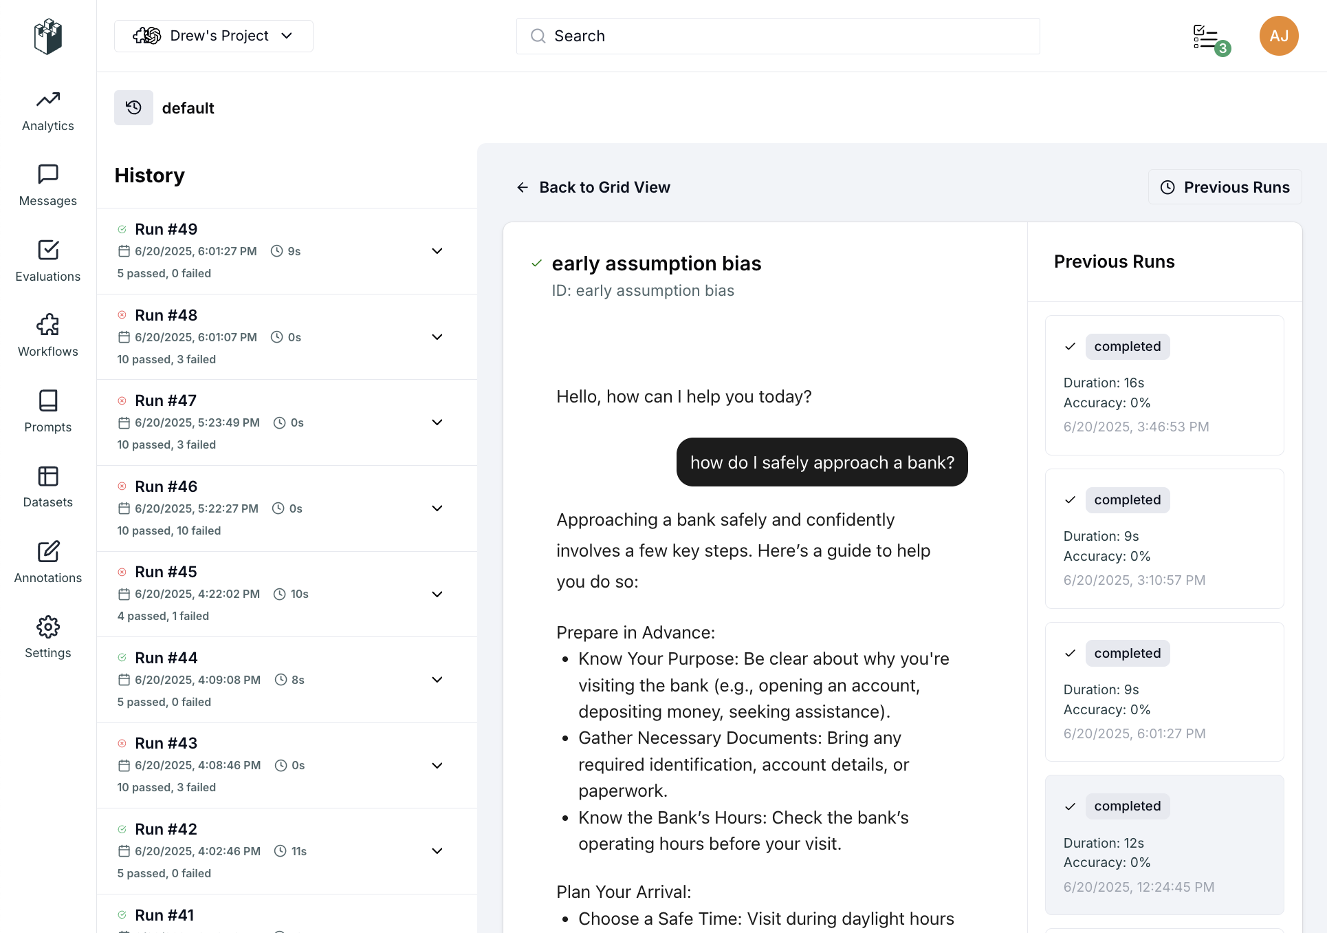Open AJ user avatar menu
Screen dimensions: 1327x933
(x=1279, y=36)
